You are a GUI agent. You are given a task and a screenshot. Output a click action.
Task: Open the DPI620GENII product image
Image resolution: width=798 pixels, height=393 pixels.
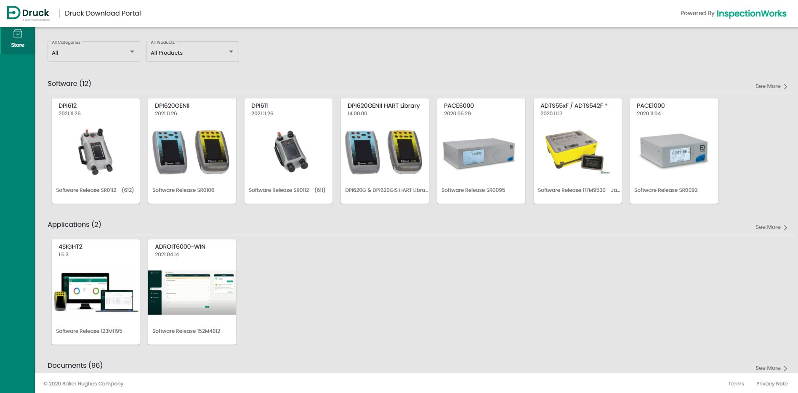192,152
